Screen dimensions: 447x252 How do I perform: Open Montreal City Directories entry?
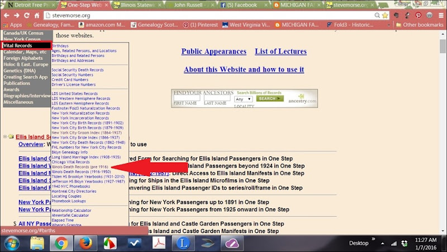(74, 191)
